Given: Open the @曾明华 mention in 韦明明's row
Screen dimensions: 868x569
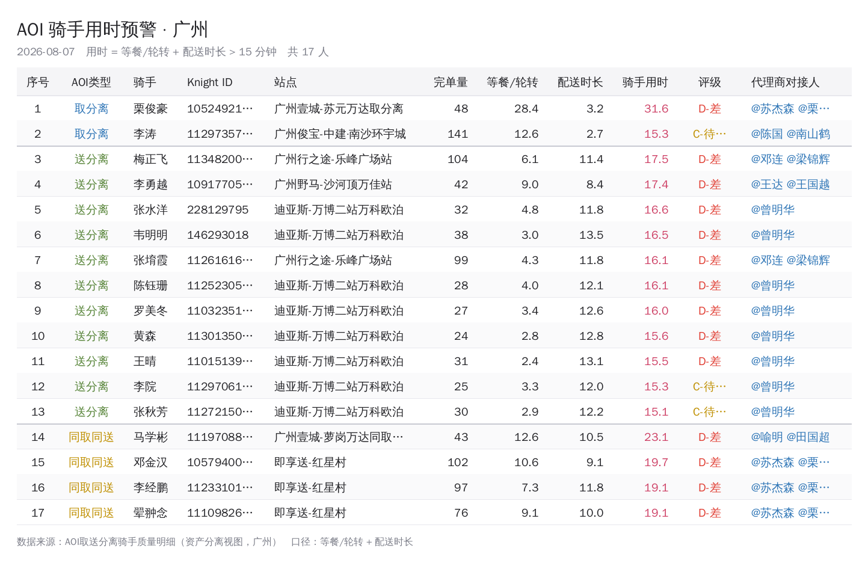Looking at the screenshot, I should click(x=773, y=235).
